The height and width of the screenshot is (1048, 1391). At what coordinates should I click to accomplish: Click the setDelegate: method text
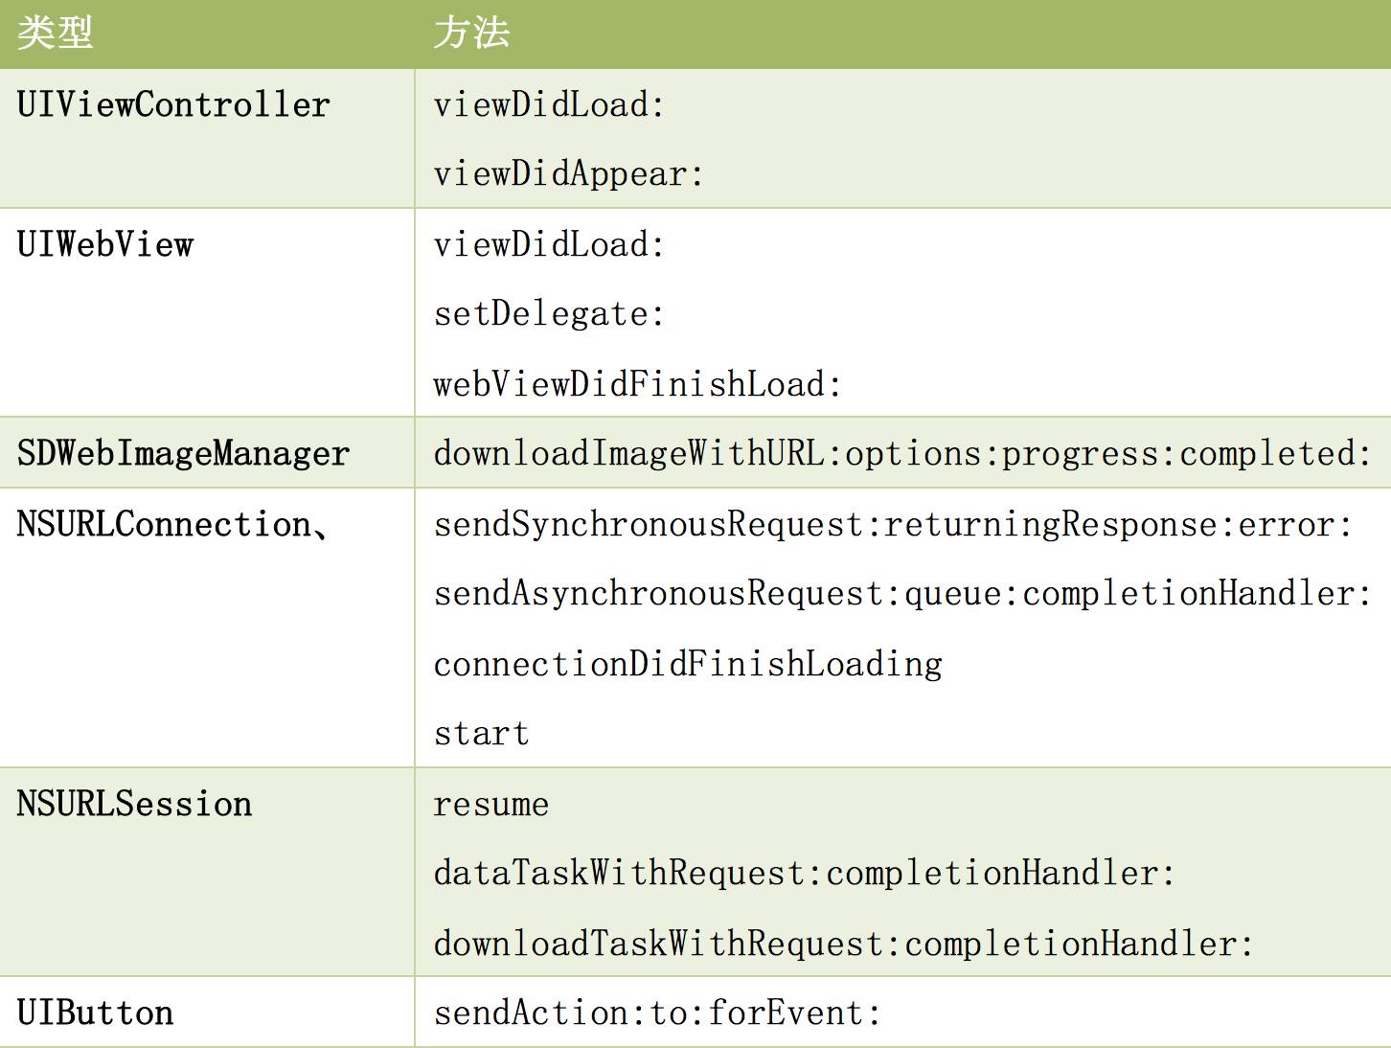549,314
